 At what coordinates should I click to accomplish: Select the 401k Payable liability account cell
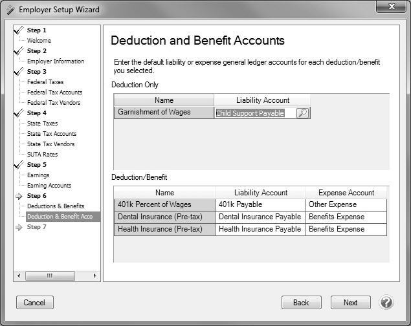click(260, 204)
